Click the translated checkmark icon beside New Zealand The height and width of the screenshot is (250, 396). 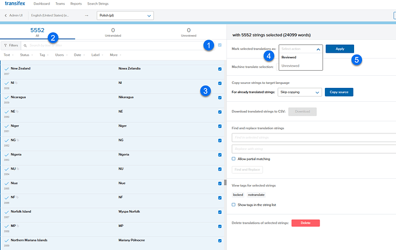point(6,69)
